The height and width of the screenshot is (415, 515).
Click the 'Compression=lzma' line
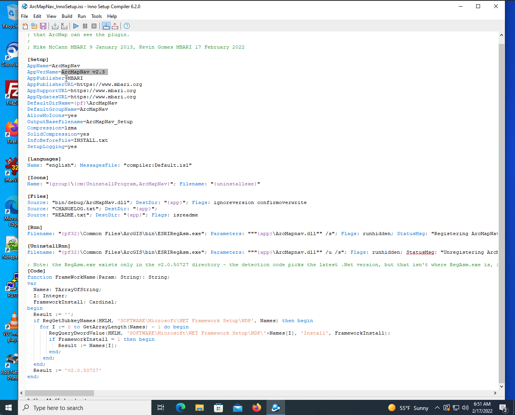pos(52,128)
